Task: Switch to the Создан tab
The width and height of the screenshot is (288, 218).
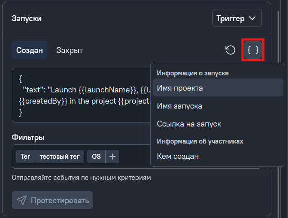Action: [x=29, y=50]
